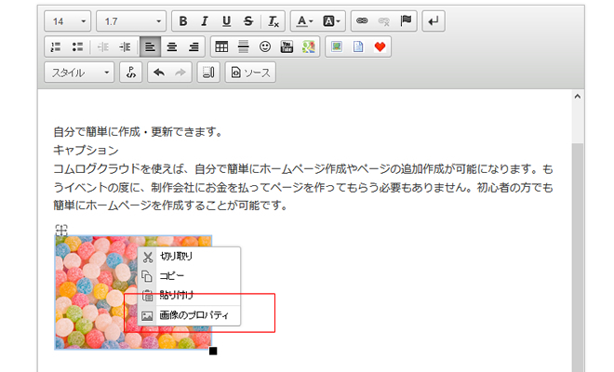The width and height of the screenshot is (614, 372).
Task: Toggle bold formatting
Action: (183, 20)
